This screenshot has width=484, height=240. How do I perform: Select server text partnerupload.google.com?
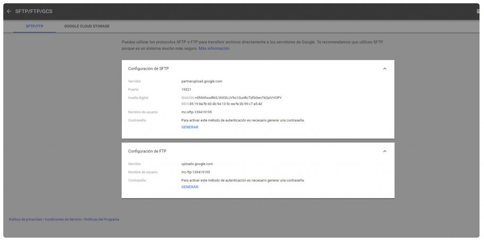202,81
